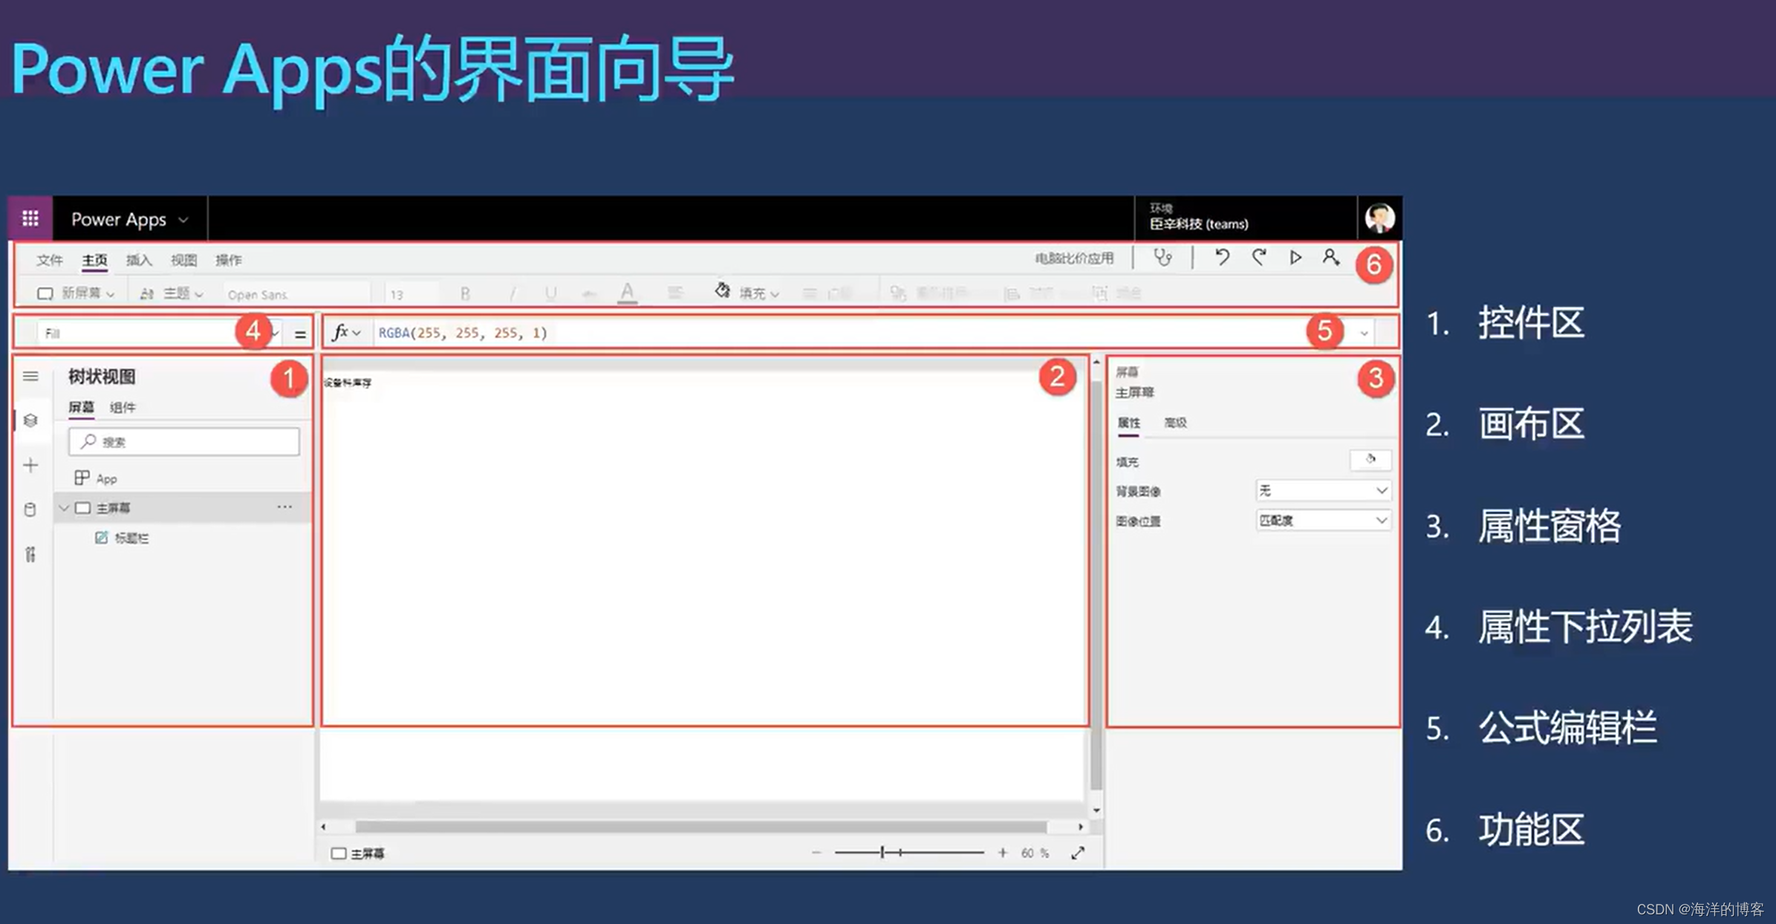This screenshot has width=1776, height=924.
Task: Toggle Underline text formatting
Action: [550, 293]
